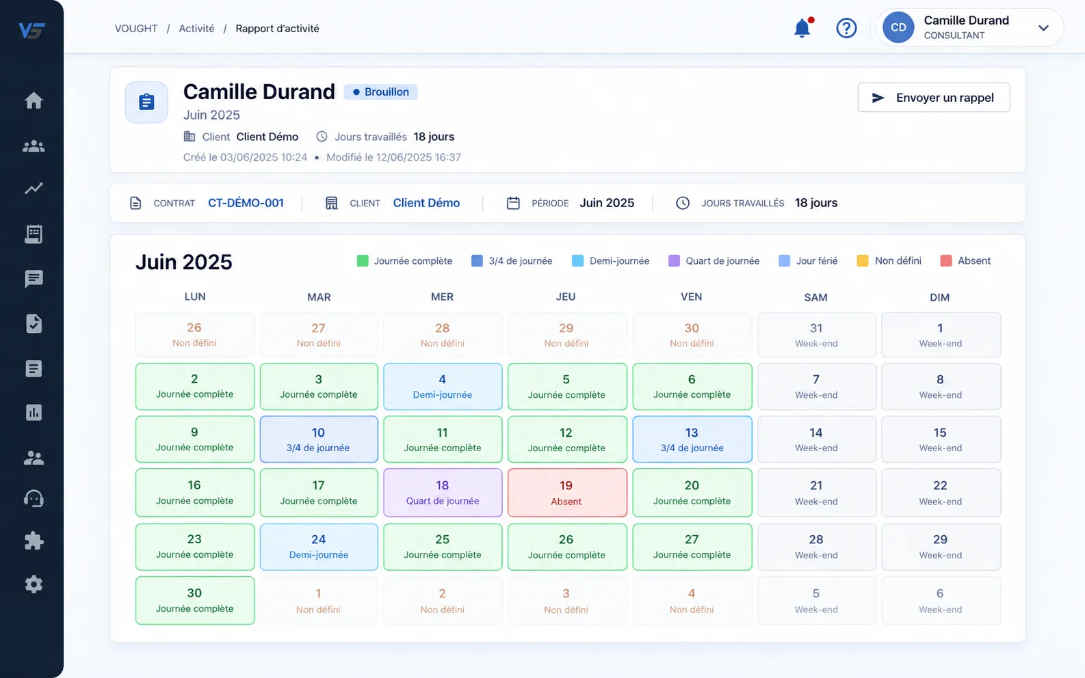Click the red Absent legend swatch
The image size is (1085, 678).
click(x=947, y=260)
